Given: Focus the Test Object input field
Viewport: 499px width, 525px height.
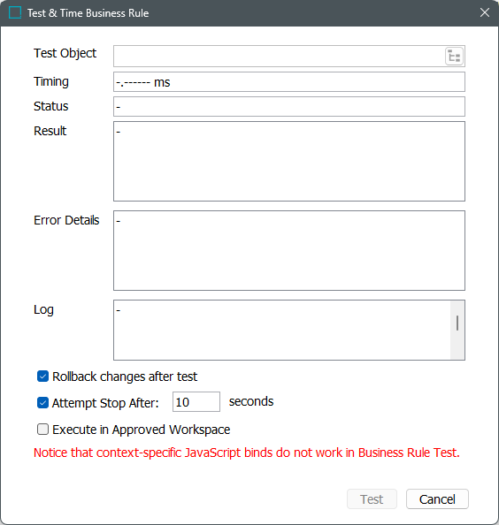Looking at the screenshot, I should point(279,57).
